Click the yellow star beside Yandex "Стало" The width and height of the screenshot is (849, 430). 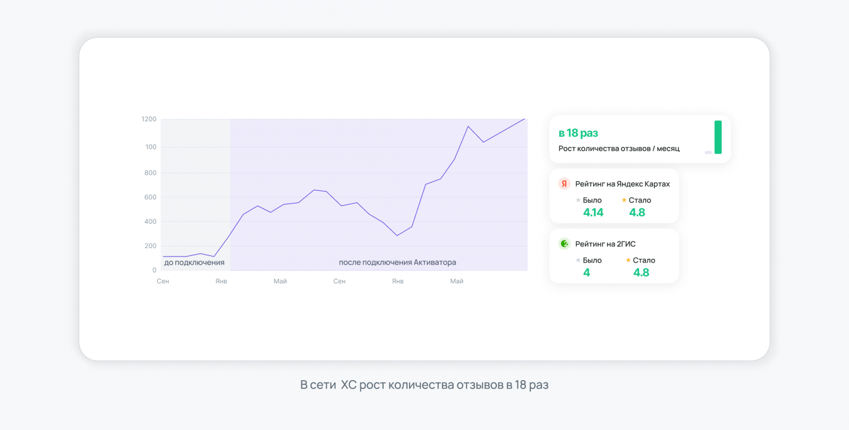coord(624,200)
